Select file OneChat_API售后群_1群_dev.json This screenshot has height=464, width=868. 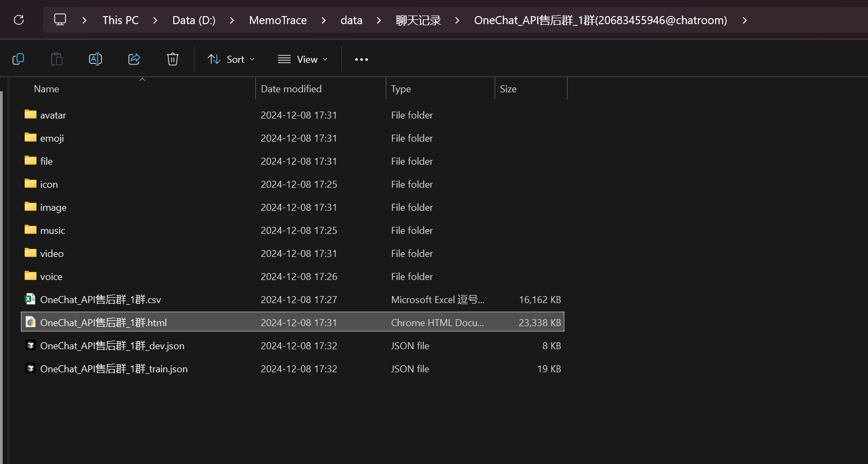click(x=112, y=346)
